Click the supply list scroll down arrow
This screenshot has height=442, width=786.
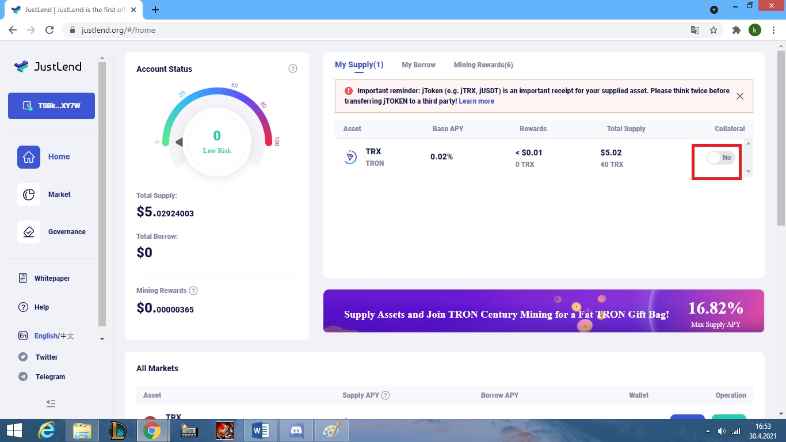click(x=748, y=172)
